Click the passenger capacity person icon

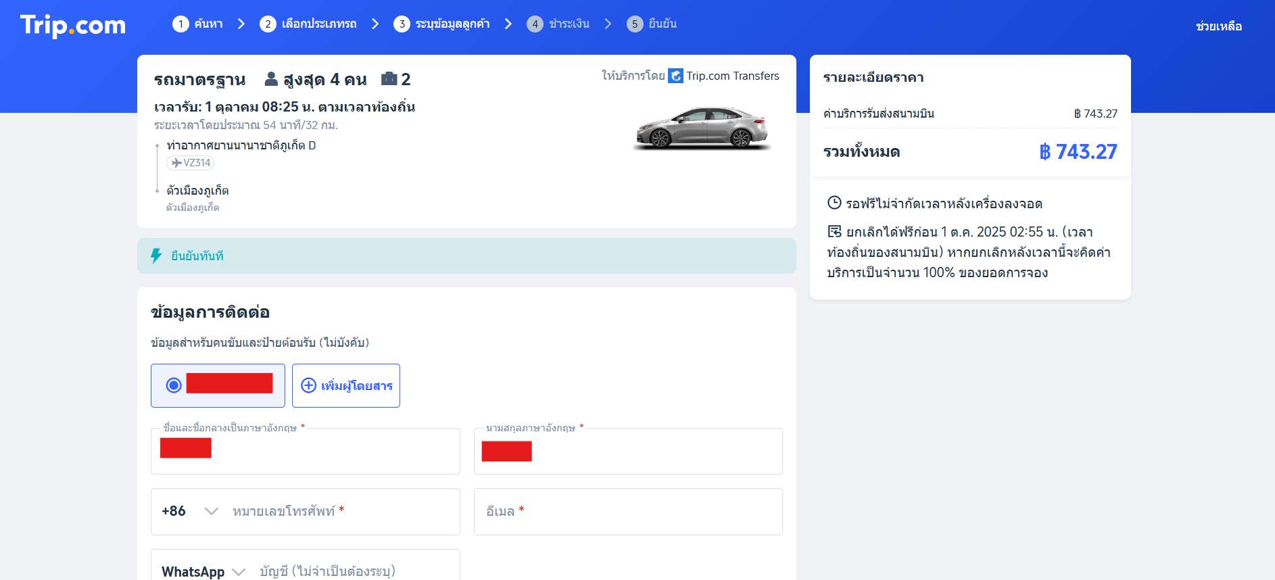271,79
